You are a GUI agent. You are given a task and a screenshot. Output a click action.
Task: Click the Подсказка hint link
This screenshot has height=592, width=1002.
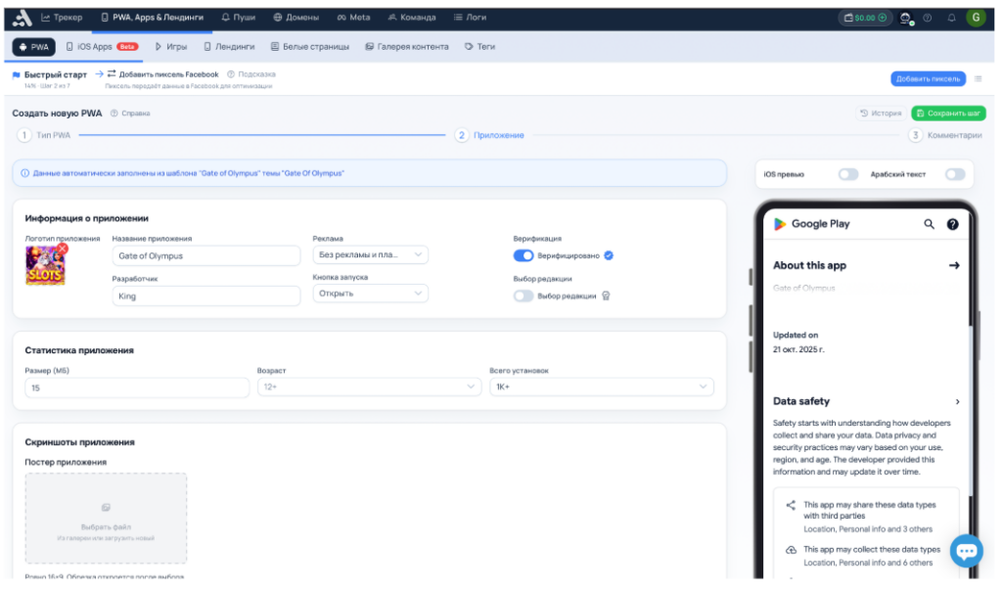pos(251,74)
